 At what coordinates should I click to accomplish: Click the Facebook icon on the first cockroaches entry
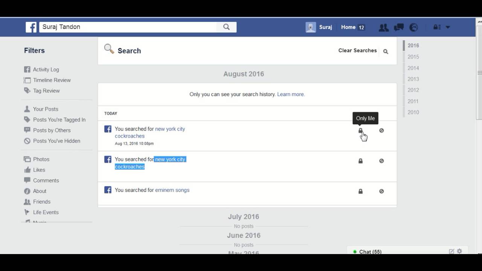coord(108,129)
